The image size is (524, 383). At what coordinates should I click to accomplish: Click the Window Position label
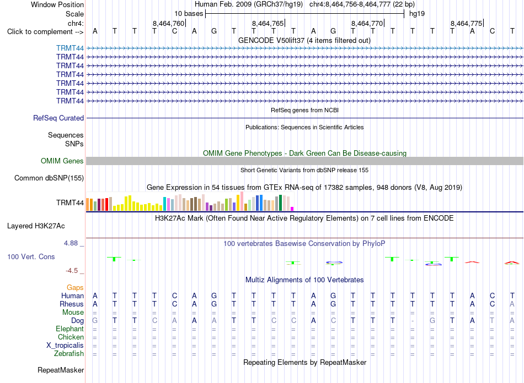pos(57,4)
